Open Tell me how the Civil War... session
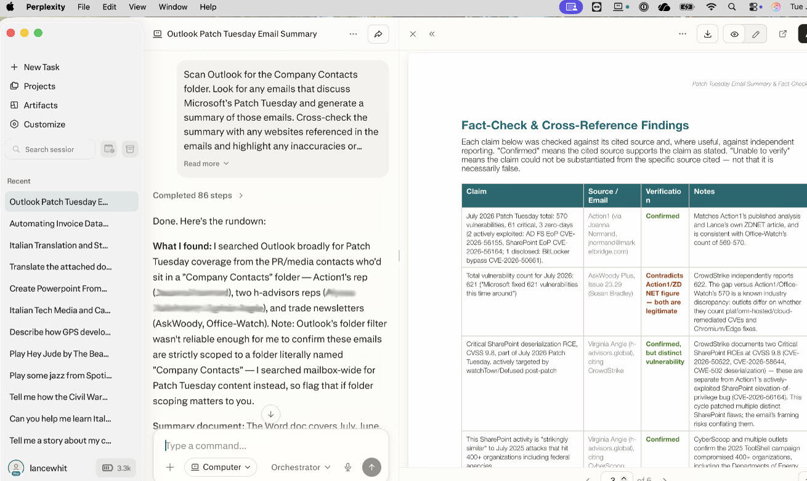 point(71,397)
